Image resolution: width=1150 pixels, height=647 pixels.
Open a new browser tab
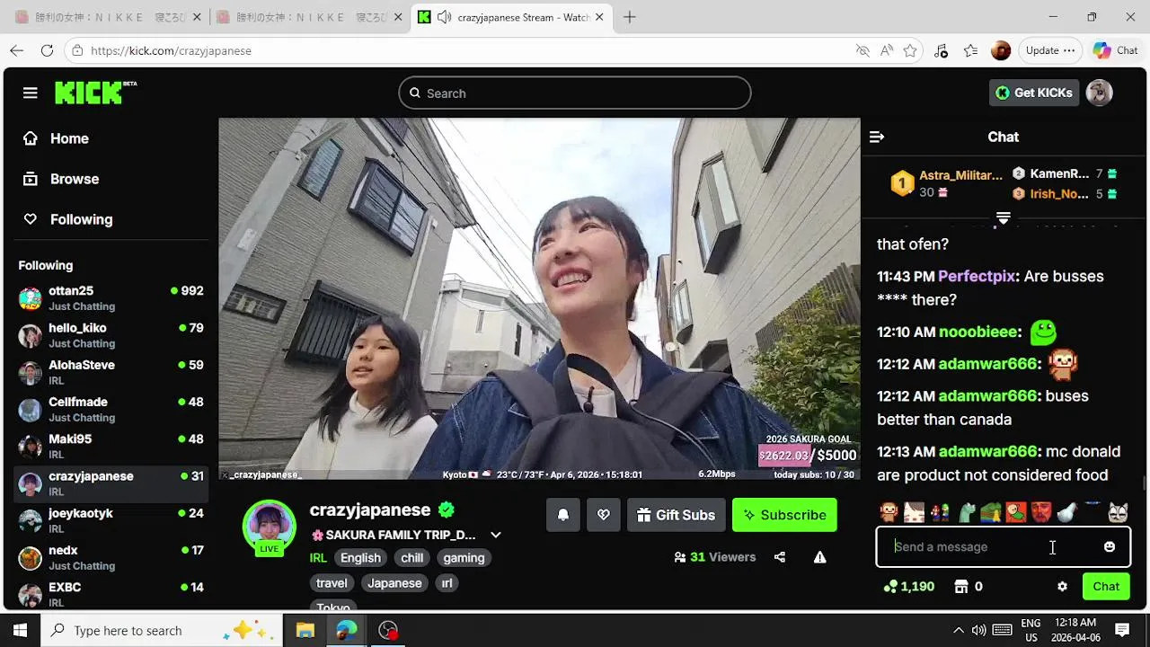click(x=629, y=17)
